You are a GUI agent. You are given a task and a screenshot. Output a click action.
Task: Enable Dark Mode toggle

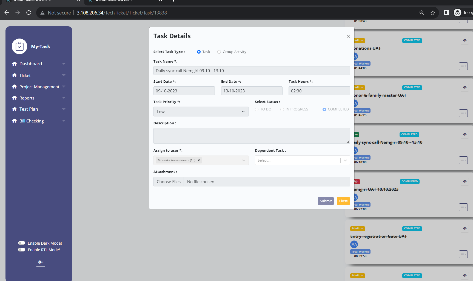click(22, 243)
